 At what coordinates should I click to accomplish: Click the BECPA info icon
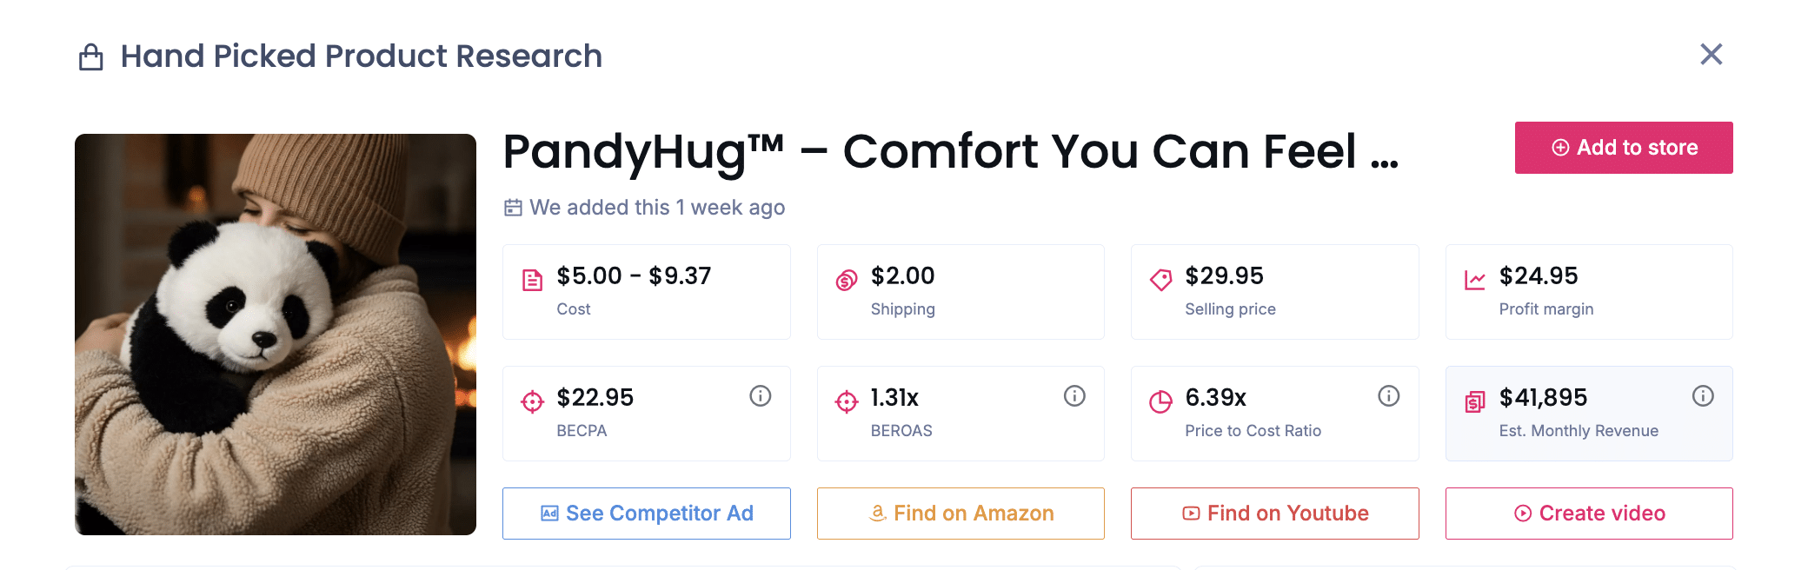[761, 396]
